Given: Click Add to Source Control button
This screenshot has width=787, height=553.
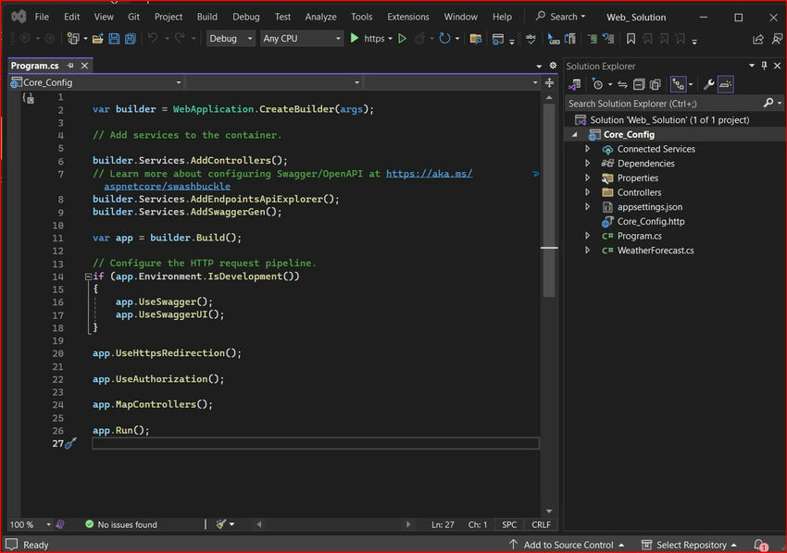Looking at the screenshot, I should point(568,545).
